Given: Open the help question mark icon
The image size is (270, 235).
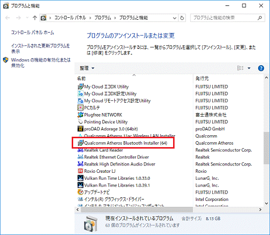Looking at the screenshot, I should click(x=261, y=68).
